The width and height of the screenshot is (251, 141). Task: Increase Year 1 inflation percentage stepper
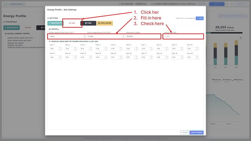(60, 48)
